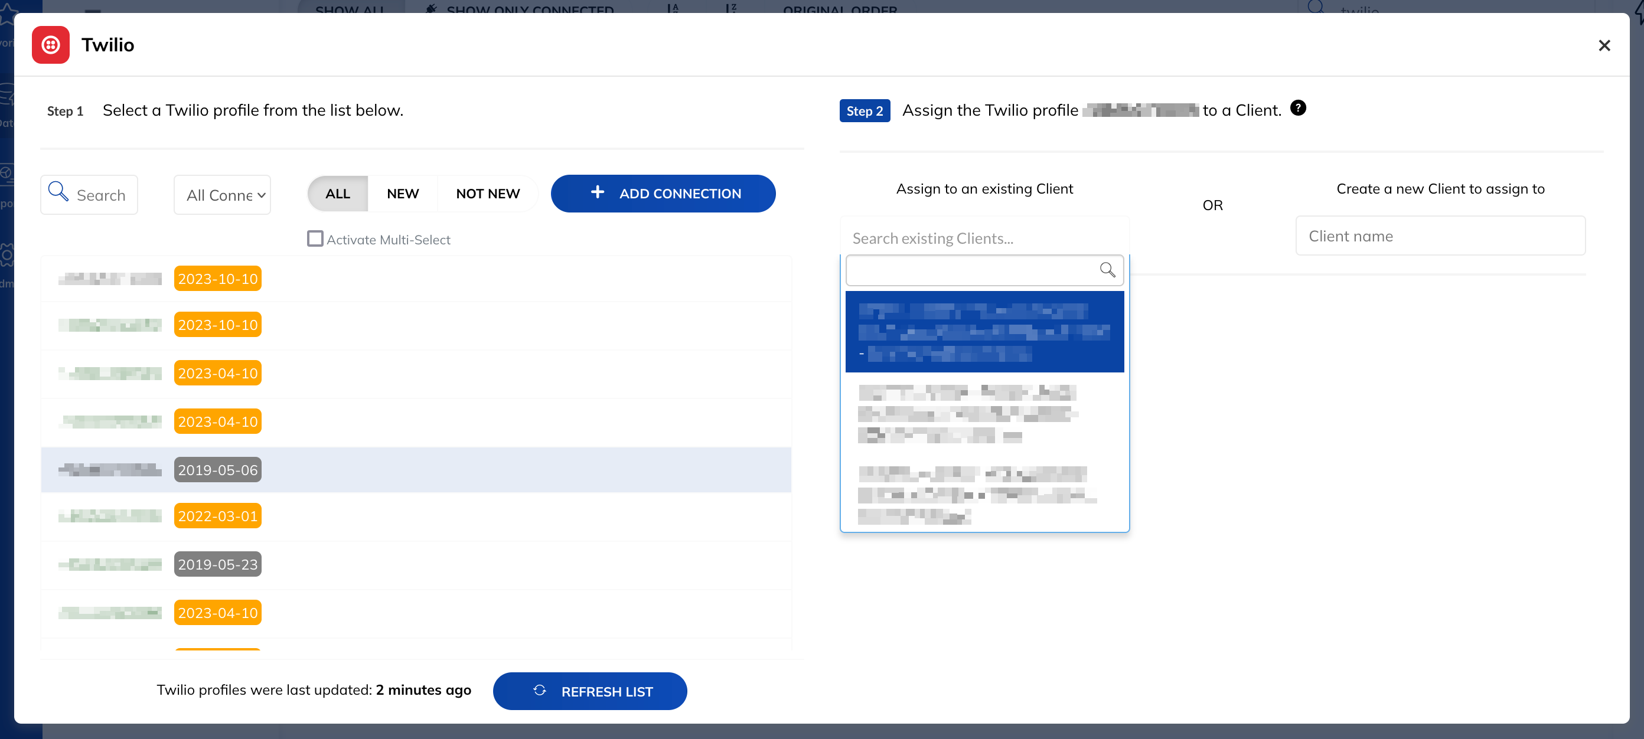This screenshot has height=739, width=1644.
Task: Select the NEW filter tab
Action: click(403, 194)
